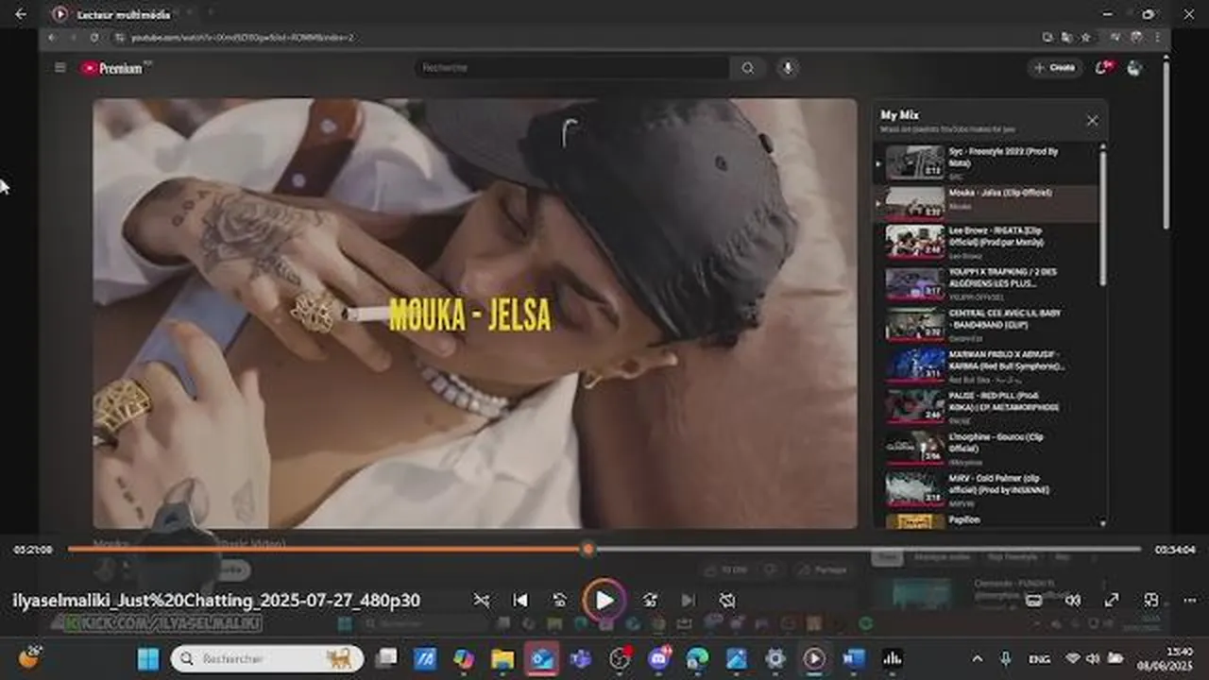
Task: Open File Explorer from the taskbar
Action: pyautogui.click(x=502, y=658)
